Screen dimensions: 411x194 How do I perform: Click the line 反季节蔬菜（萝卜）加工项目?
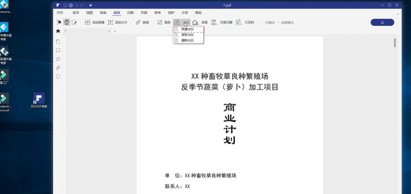(230, 87)
